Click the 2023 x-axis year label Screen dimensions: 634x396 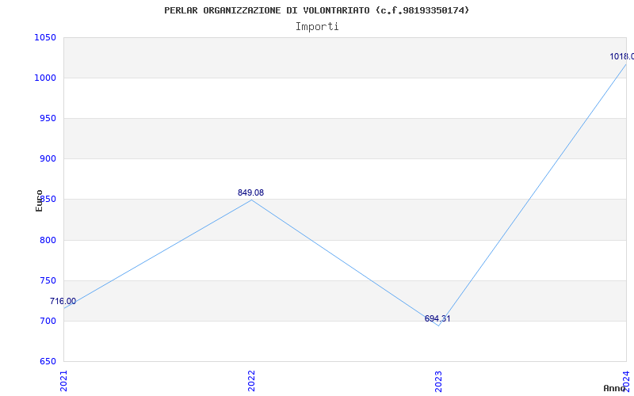[439, 381]
